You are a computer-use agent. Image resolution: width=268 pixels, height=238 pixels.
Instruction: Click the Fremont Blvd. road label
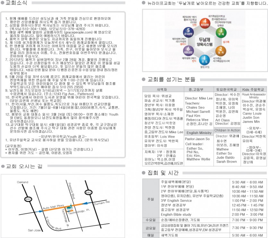(72, 191)
